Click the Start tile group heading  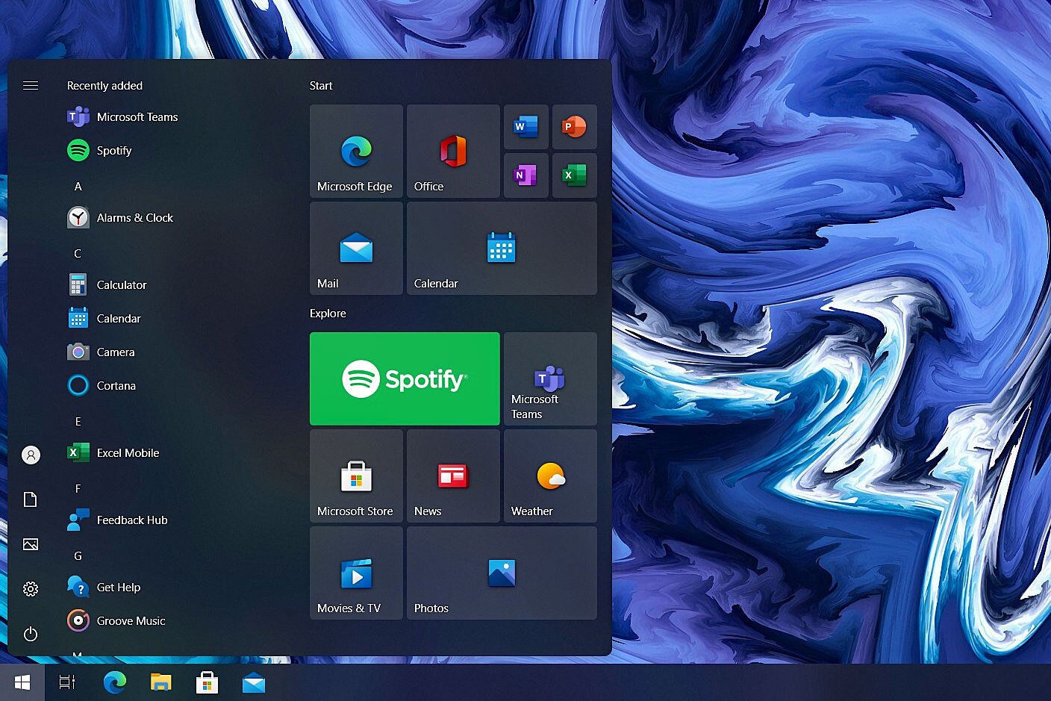[321, 86]
